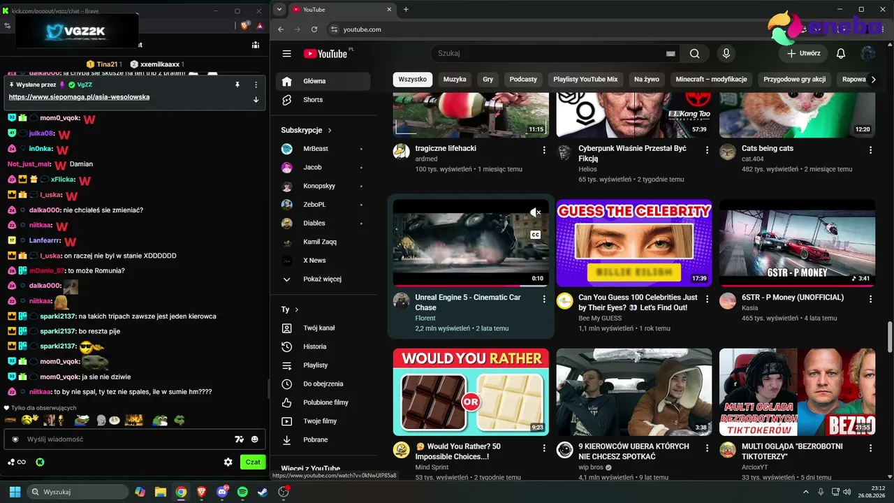Open Shorts in the YouTube sidebar

click(x=323, y=100)
